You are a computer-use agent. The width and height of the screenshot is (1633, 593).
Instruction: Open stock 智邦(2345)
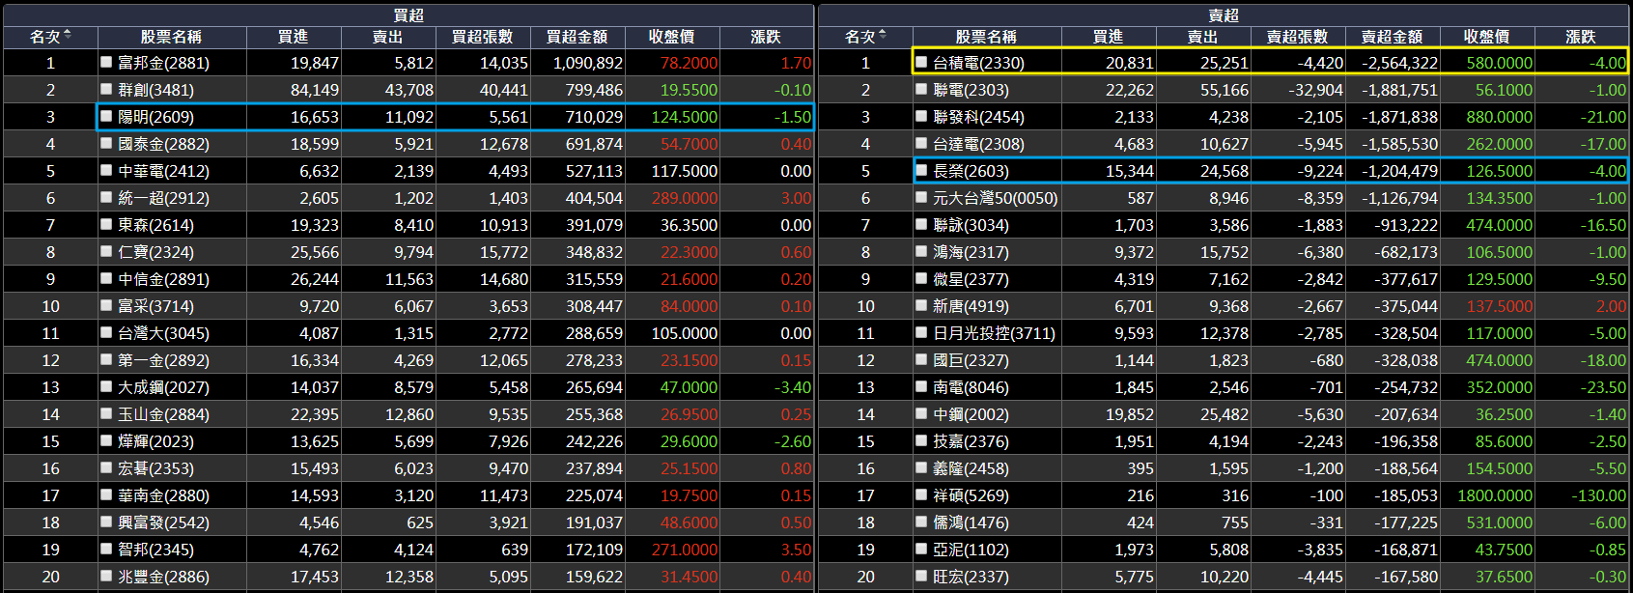coord(155,550)
